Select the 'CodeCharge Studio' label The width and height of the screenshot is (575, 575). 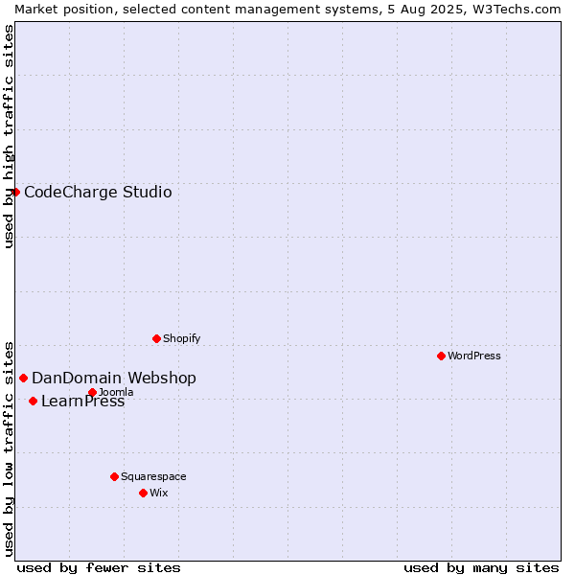[98, 193]
